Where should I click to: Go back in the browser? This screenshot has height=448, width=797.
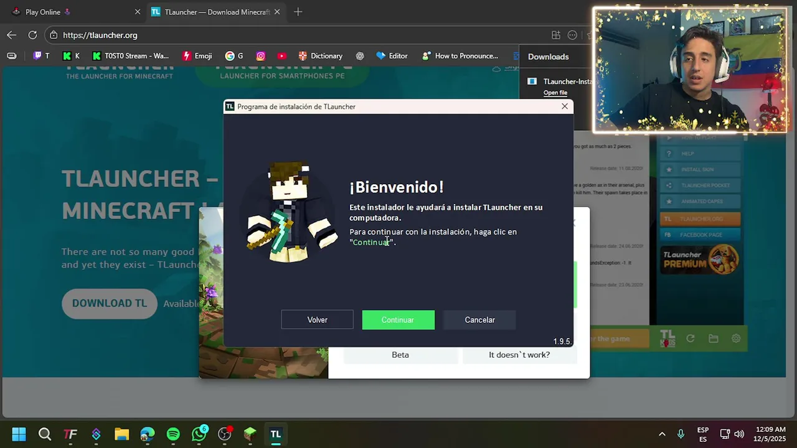tap(12, 35)
